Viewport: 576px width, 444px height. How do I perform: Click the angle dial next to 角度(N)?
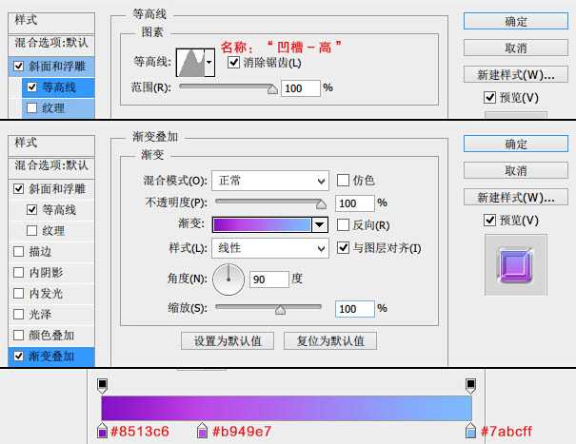[228, 280]
